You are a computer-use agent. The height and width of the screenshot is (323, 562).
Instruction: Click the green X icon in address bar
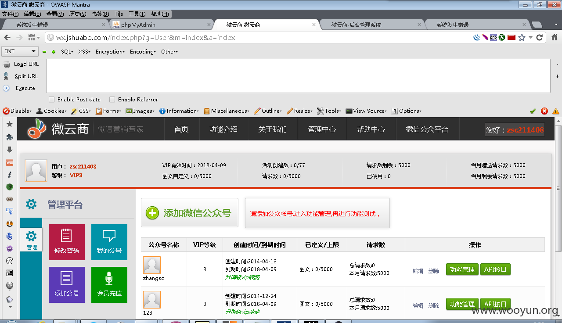pos(502,37)
